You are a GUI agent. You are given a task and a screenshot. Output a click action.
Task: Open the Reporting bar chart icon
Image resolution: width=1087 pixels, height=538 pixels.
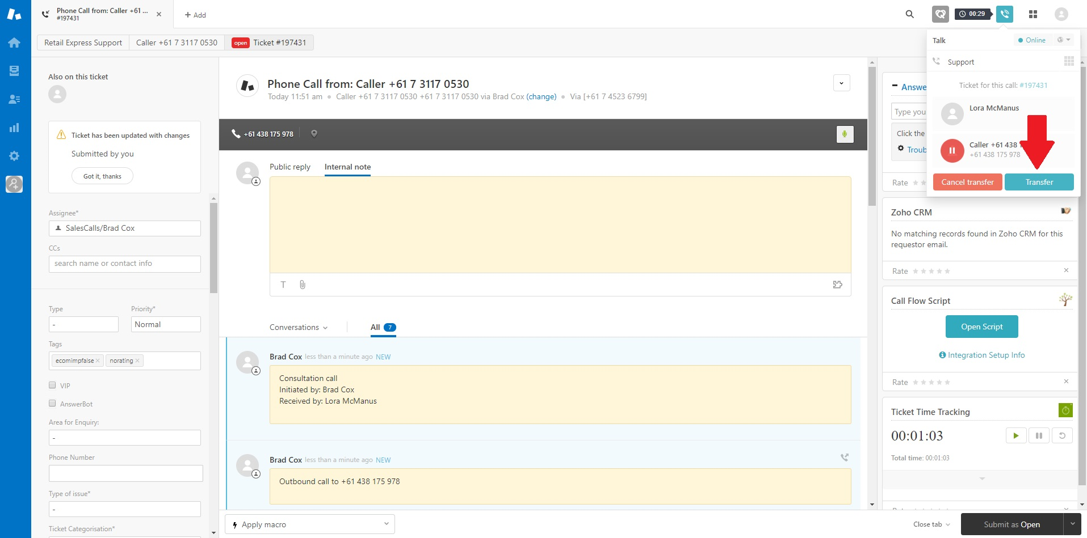pos(14,128)
